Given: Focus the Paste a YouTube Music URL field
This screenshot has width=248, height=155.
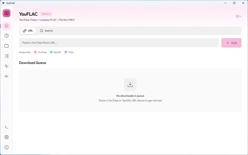Looking at the screenshot, I should pyautogui.click(x=119, y=43).
